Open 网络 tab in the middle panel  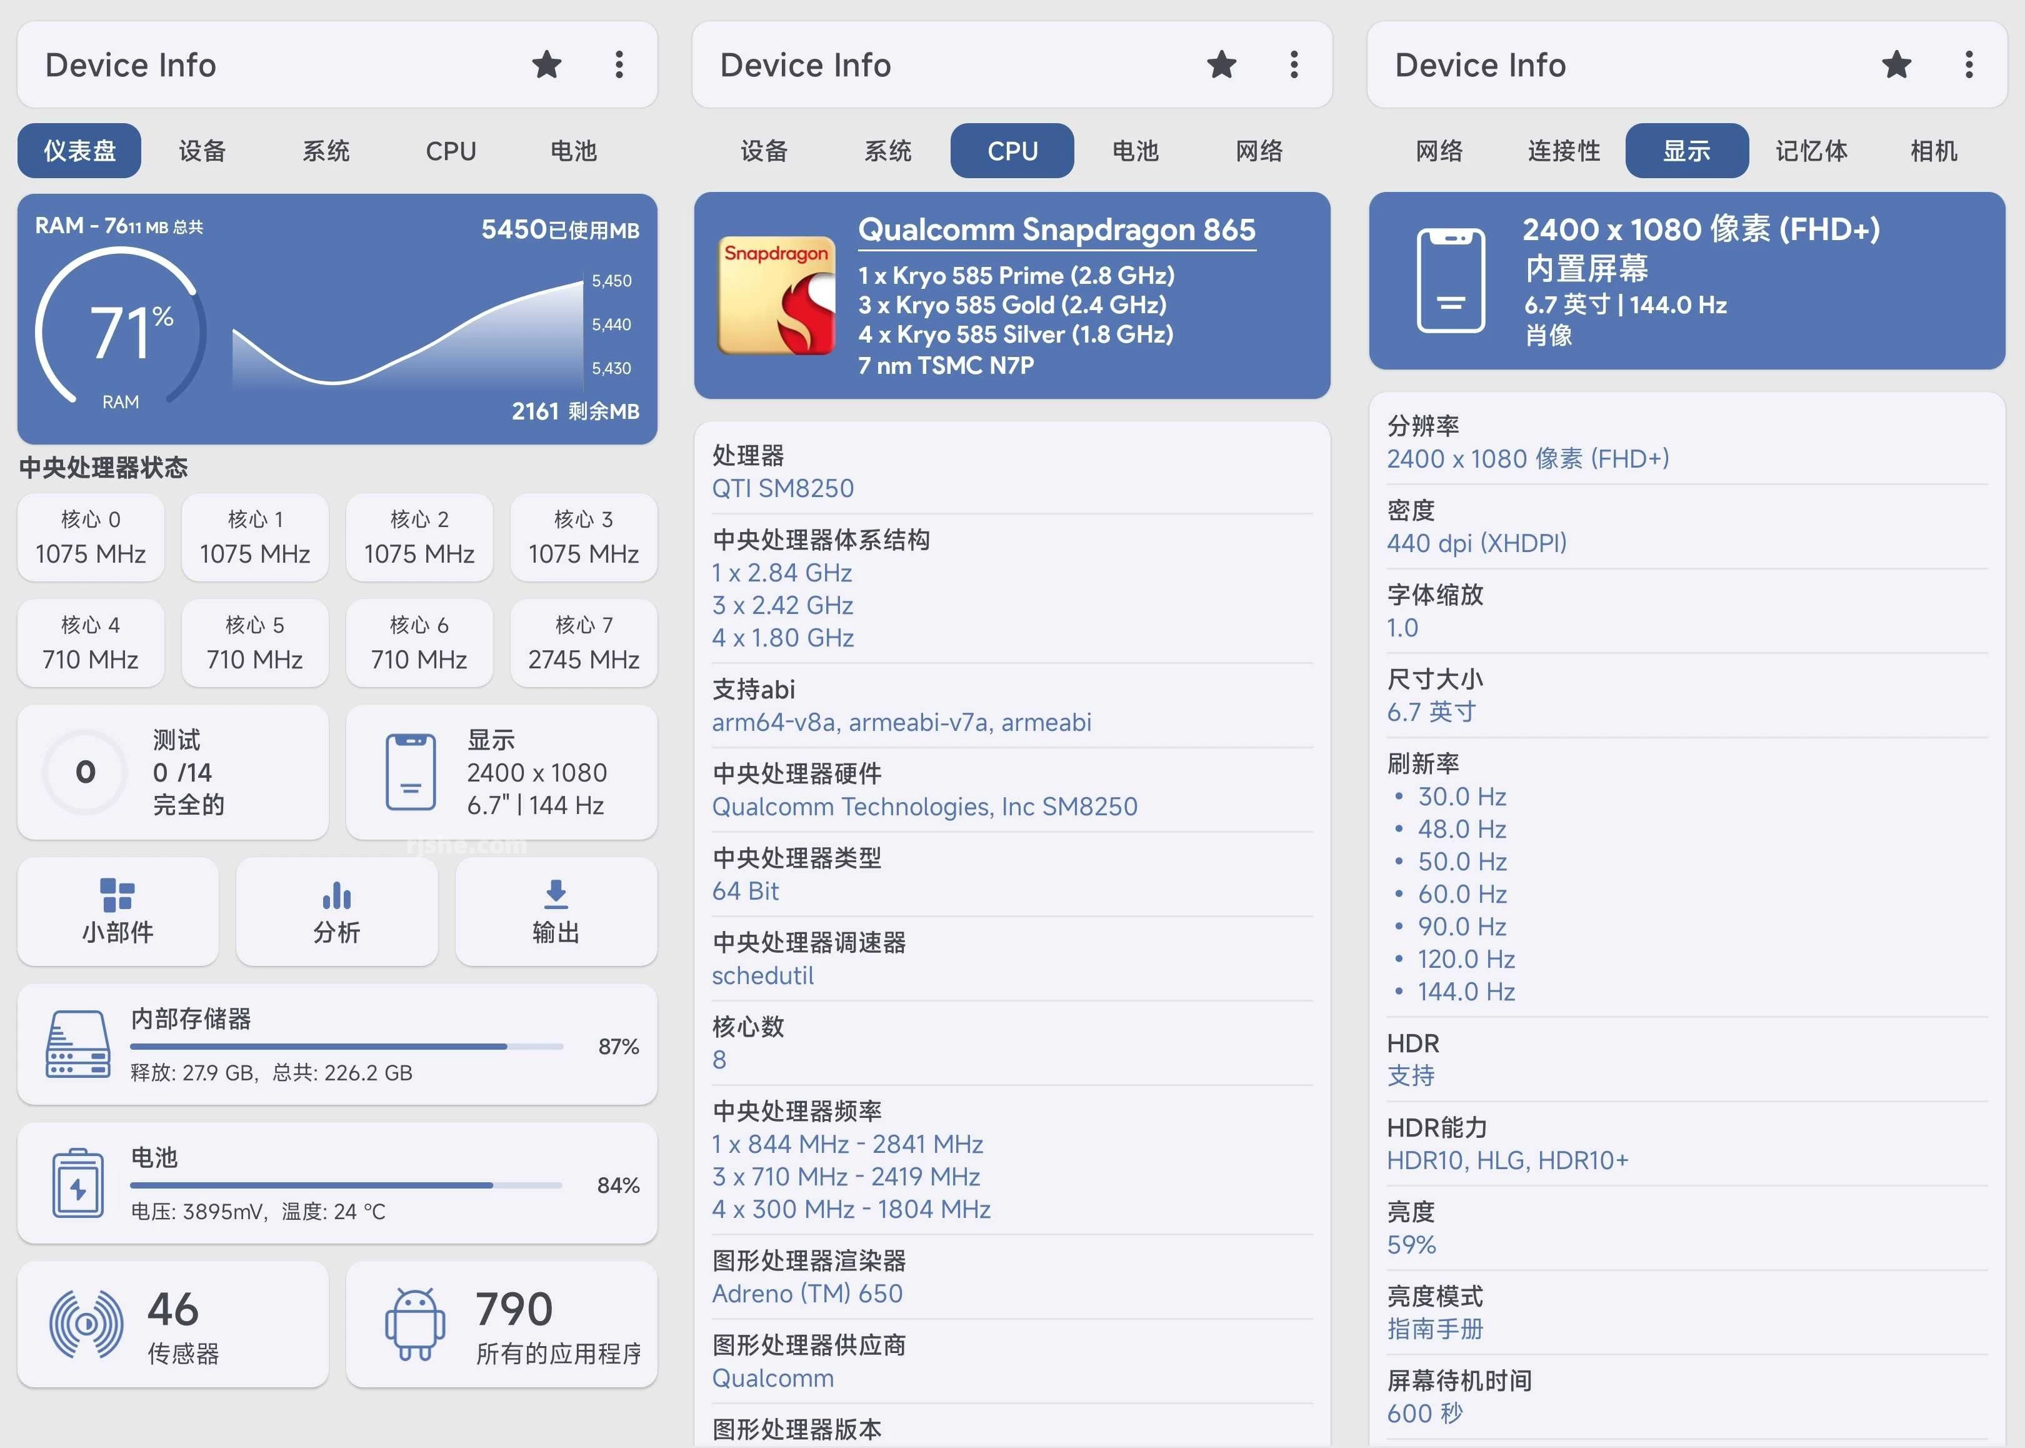[1259, 151]
